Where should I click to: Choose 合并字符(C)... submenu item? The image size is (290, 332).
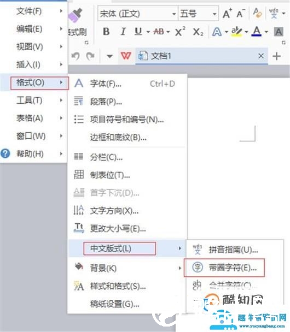pyautogui.click(x=235, y=285)
